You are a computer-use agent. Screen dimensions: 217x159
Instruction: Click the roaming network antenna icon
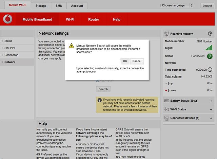(166, 34)
